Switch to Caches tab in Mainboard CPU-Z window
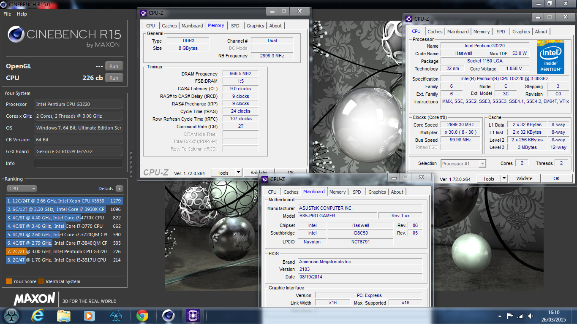Image resolution: width=577 pixels, height=324 pixels. (x=291, y=192)
